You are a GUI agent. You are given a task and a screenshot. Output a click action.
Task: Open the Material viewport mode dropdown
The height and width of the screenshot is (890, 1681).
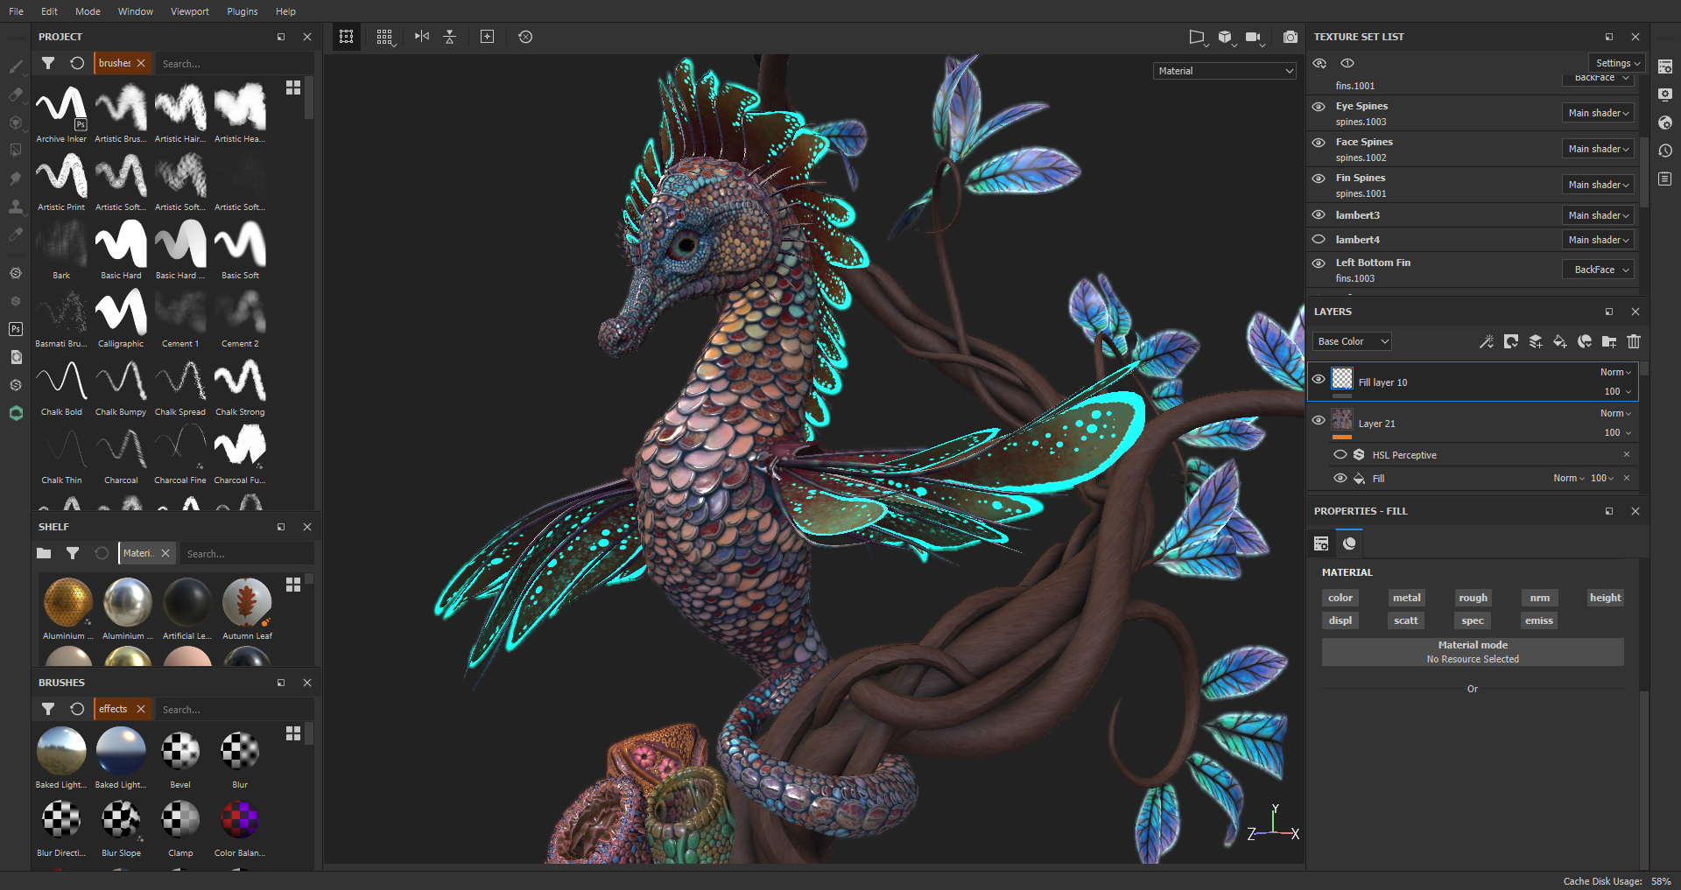(1224, 71)
